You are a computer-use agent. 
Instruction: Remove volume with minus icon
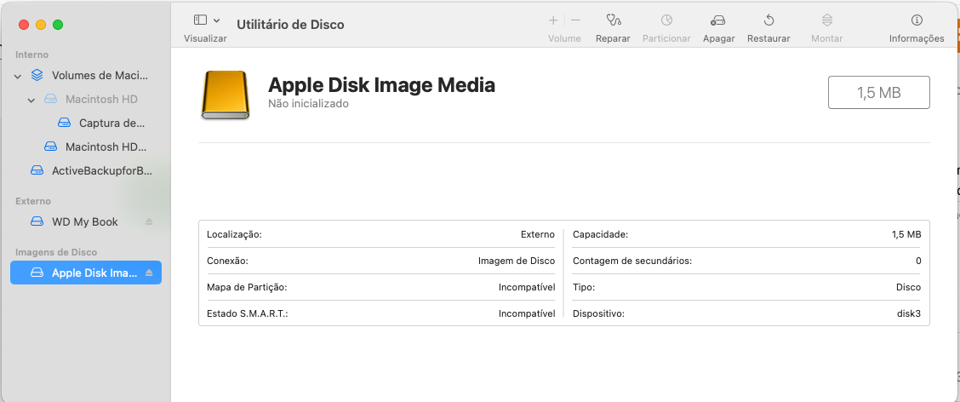click(575, 20)
